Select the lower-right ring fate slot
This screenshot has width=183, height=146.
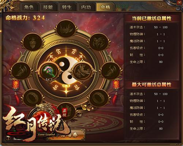pyautogui.click(x=99, y=98)
